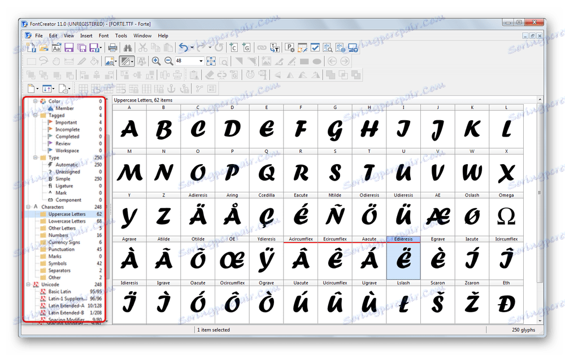Image resolution: width=565 pixels, height=356 pixels.
Task: Click the Zoom Out magnifier icon
Action: (168, 61)
